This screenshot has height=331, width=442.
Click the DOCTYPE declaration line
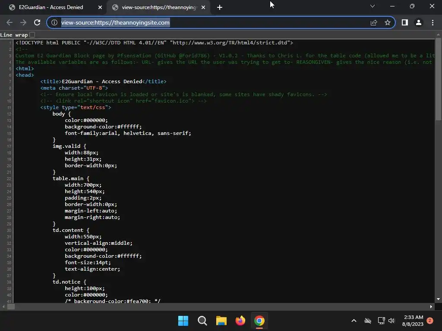[x=155, y=43]
